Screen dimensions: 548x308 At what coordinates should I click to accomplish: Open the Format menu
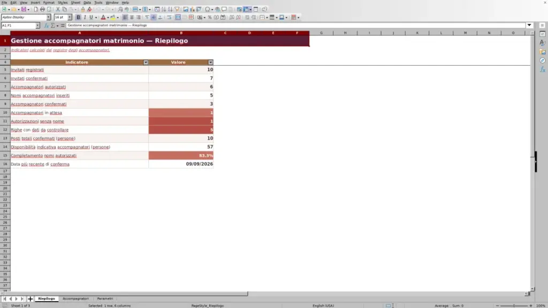49,3
